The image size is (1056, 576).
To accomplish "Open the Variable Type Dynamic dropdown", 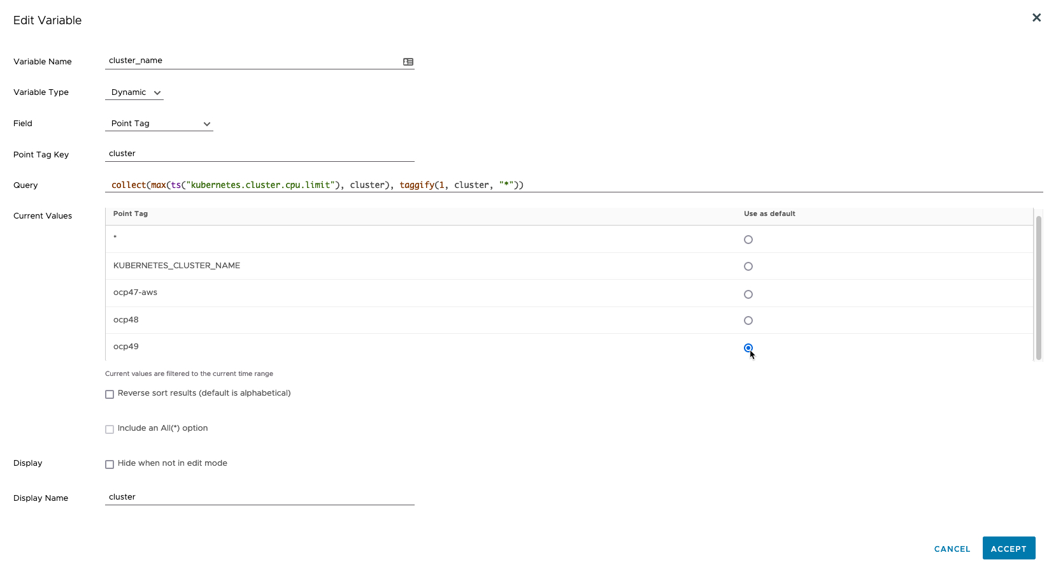I will click(134, 92).
